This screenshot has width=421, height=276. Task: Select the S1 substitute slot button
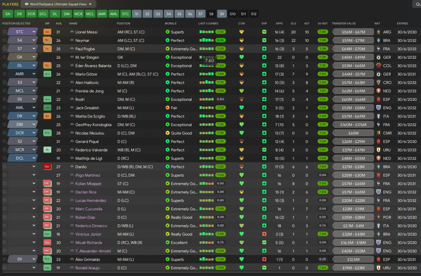click(x=137, y=14)
